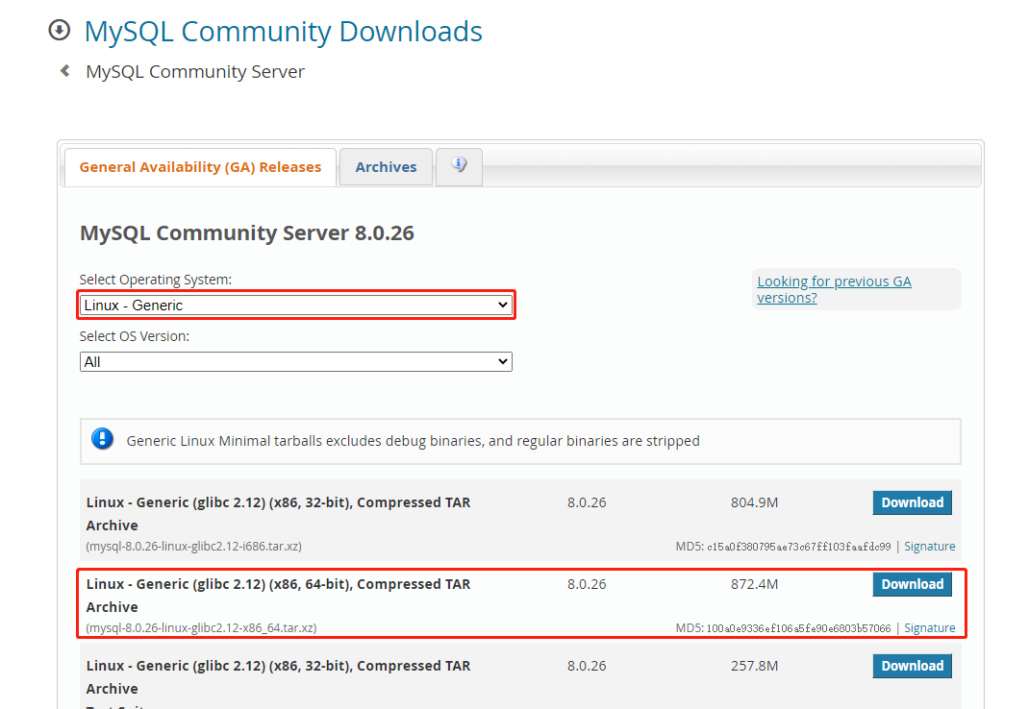Click the 8.0.26 version in 64-bit row
The width and height of the screenshot is (1029, 709).
click(x=587, y=584)
